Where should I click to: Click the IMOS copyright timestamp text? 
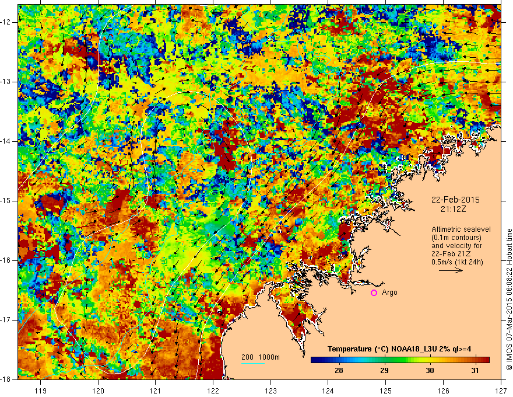[509, 300]
